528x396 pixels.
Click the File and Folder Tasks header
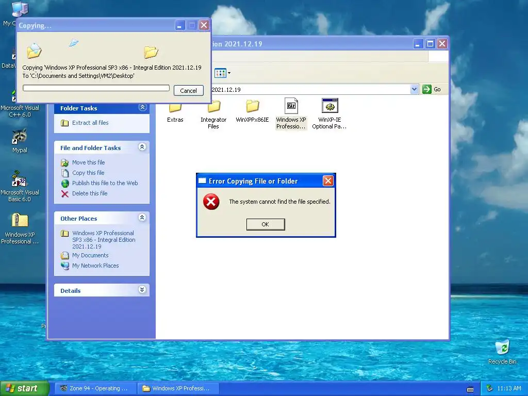point(102,147)
